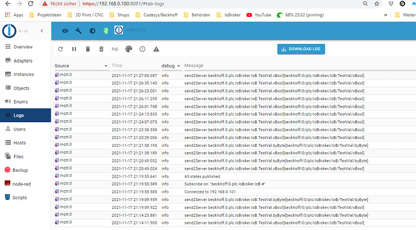Open the Apps bookmark shortcut
The image size is (416, 230).
[x=14, y=15]
